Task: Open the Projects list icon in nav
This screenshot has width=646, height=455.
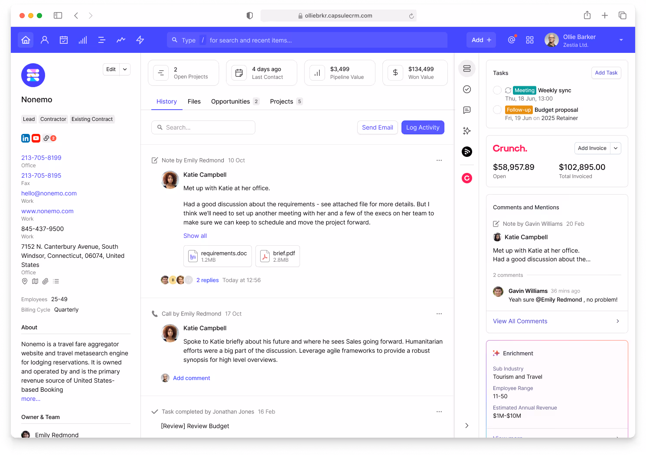Action: point(102,40)
